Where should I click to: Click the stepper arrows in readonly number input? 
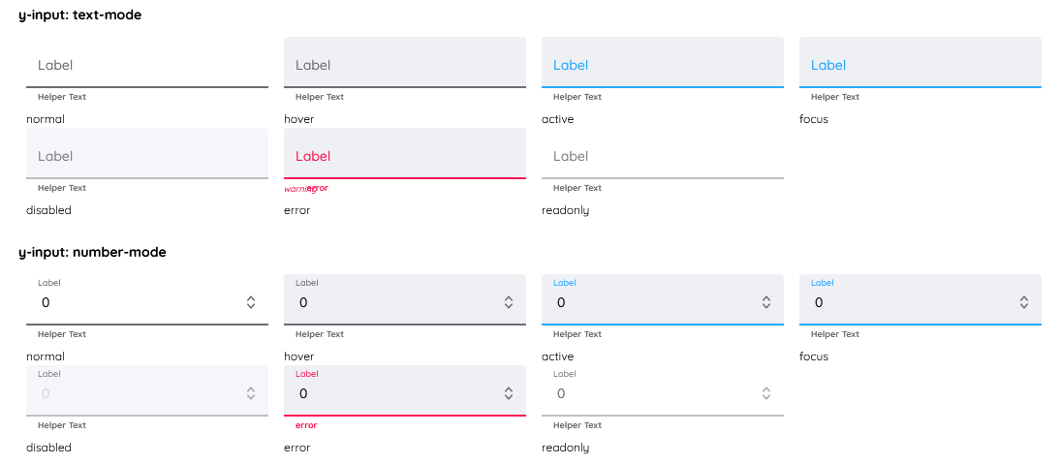[x=766, y=393]
